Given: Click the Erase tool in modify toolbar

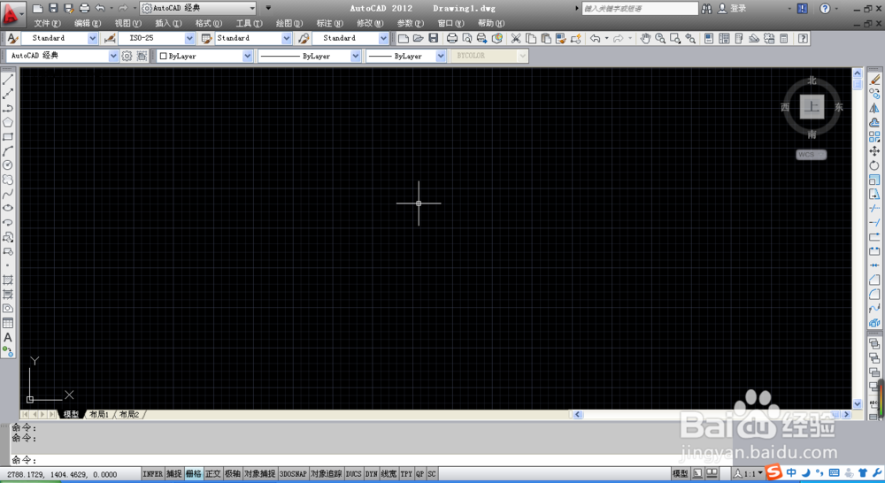Looking at the screenshot, I should tap(875, 80).
